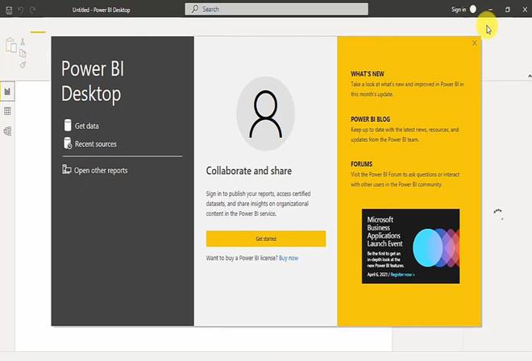Open the Model view sidebar icon
The image size is (532, 361).
click(7, 131)
